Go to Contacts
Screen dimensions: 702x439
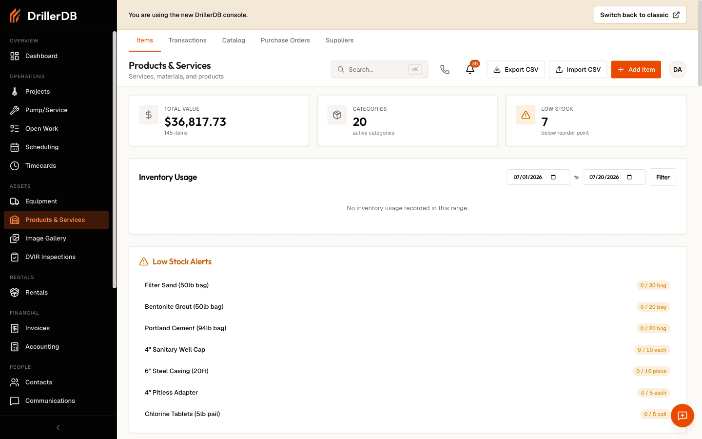[56, 382]
